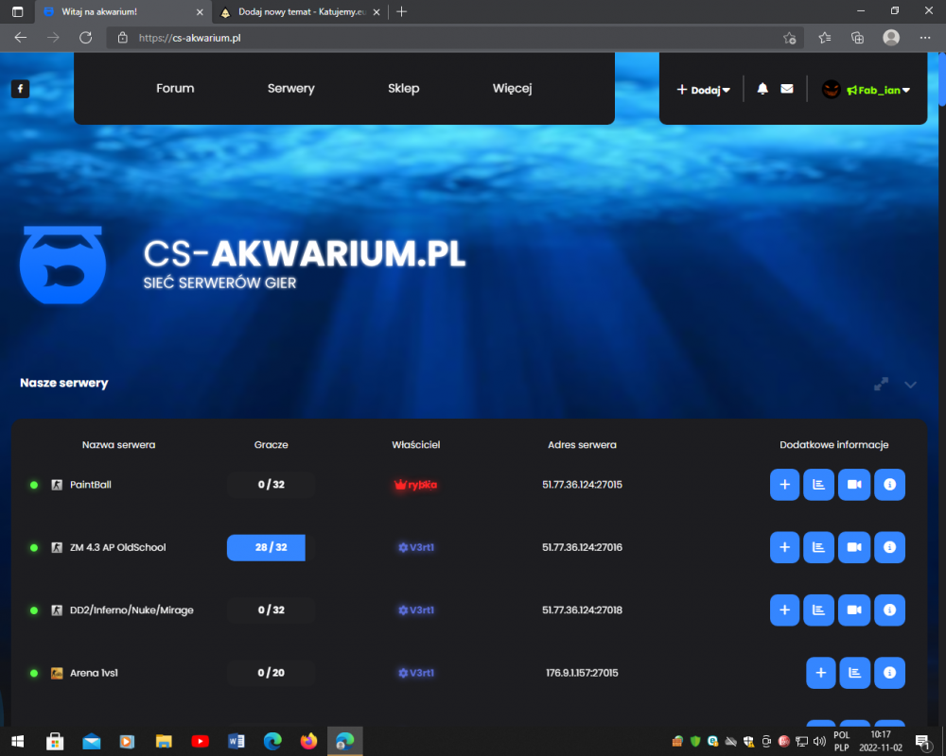Click plus icon for DD2/Inferno/Nuke/Mirage server
The width and height of the screenshot is (946, 756).
point(784,610)
